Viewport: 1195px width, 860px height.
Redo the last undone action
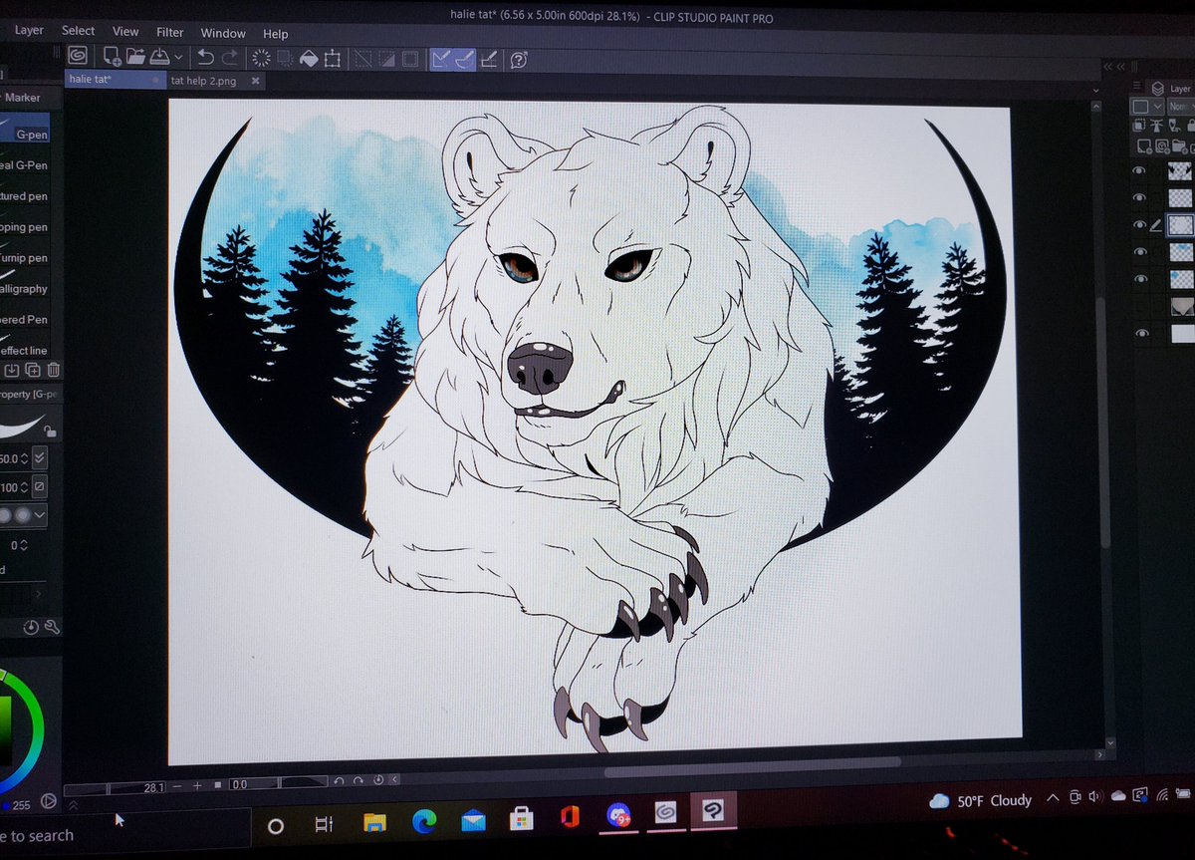(x=230, y=57)
